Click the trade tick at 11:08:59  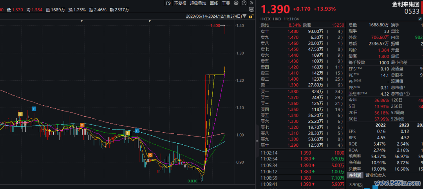303,178
